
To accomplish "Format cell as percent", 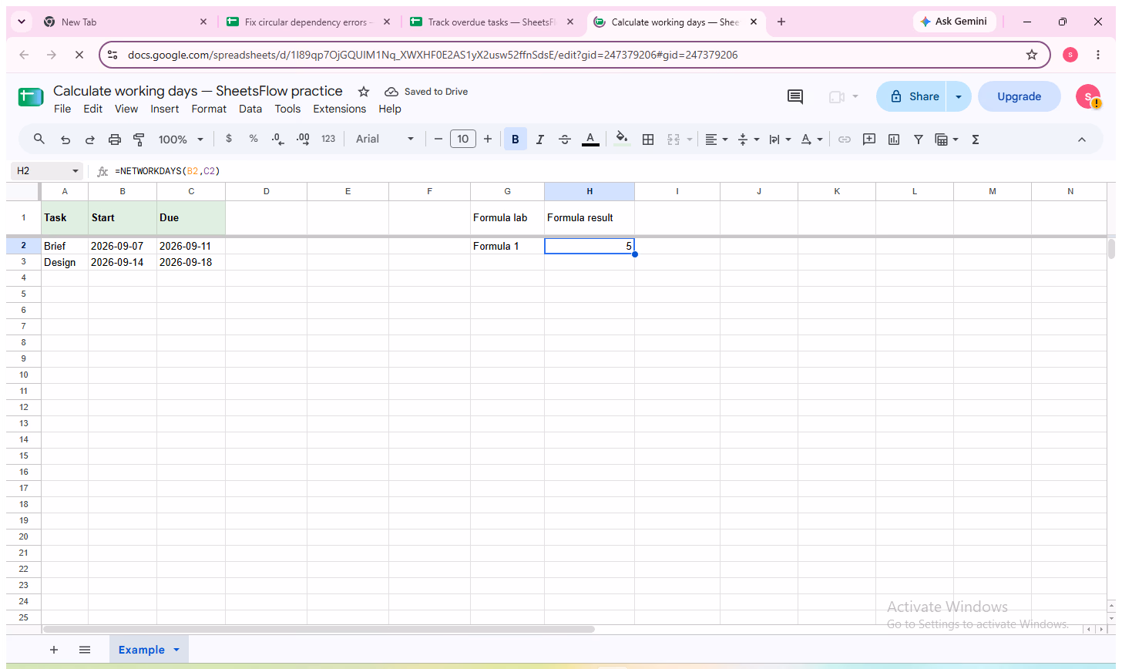I will pos(254,140).
